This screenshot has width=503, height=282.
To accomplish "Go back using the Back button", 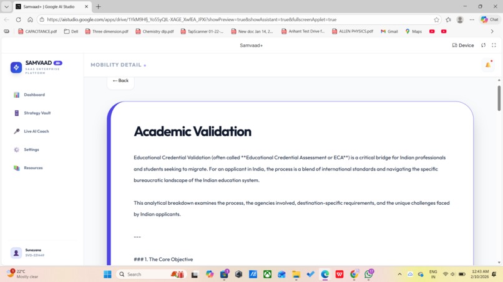I will pyautogui.click(x=120, y=81).
